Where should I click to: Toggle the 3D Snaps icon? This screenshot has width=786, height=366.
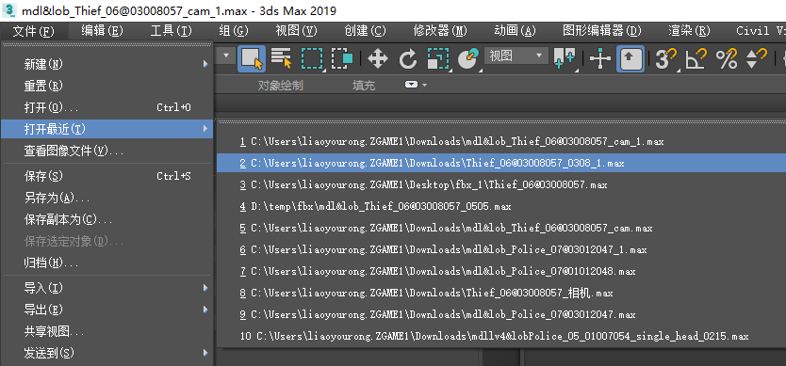666,58
